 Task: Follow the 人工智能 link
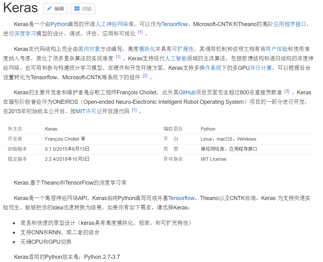(x=176, y=59)
